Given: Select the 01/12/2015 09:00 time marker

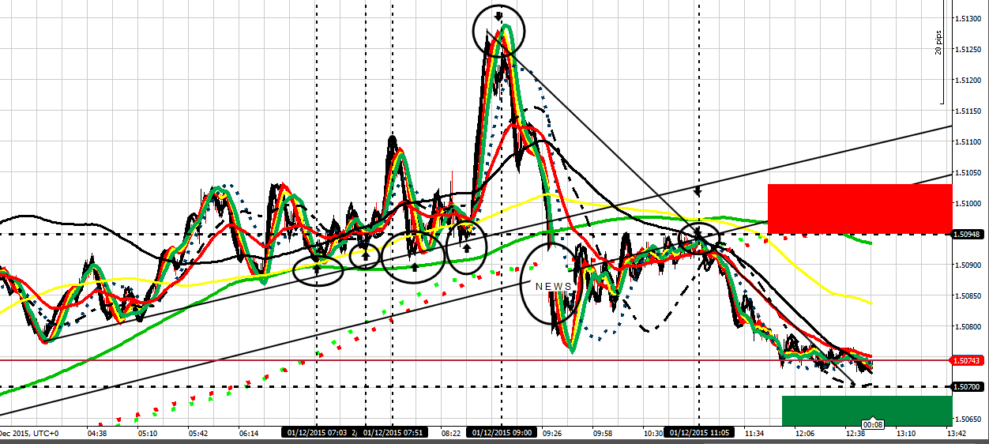Looking at the screenshot, I should tap(502, 433).
